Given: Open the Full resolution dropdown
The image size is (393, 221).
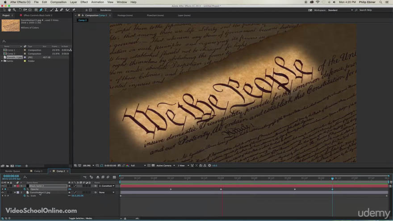Looking at the screenshot, I should [x=138, y=166].
